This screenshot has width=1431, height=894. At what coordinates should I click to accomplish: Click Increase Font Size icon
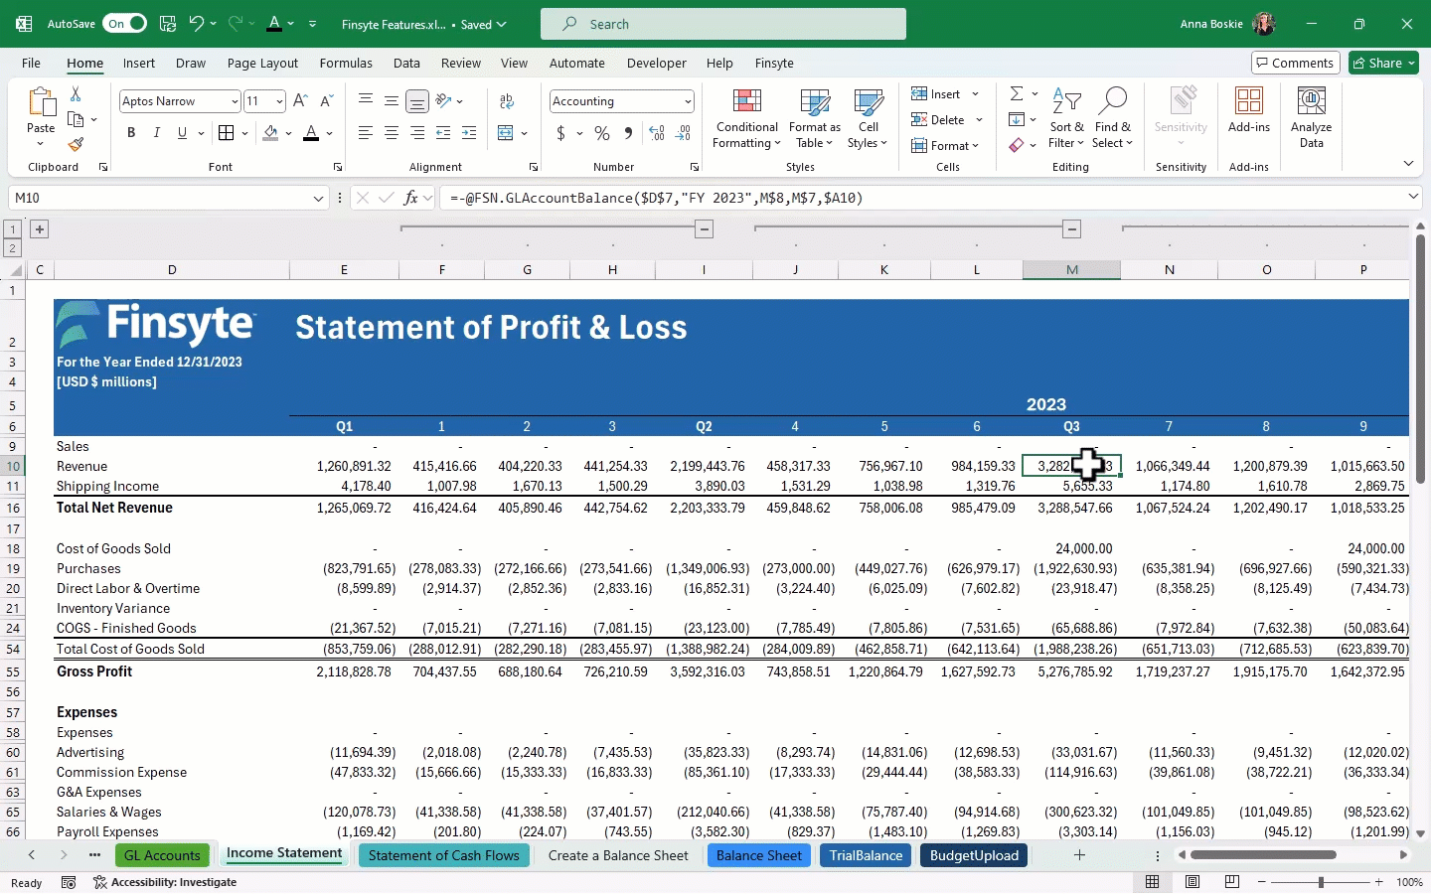300,101
